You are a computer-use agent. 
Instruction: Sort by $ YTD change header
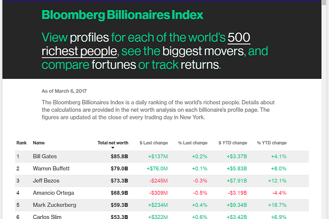click(233, 143)
